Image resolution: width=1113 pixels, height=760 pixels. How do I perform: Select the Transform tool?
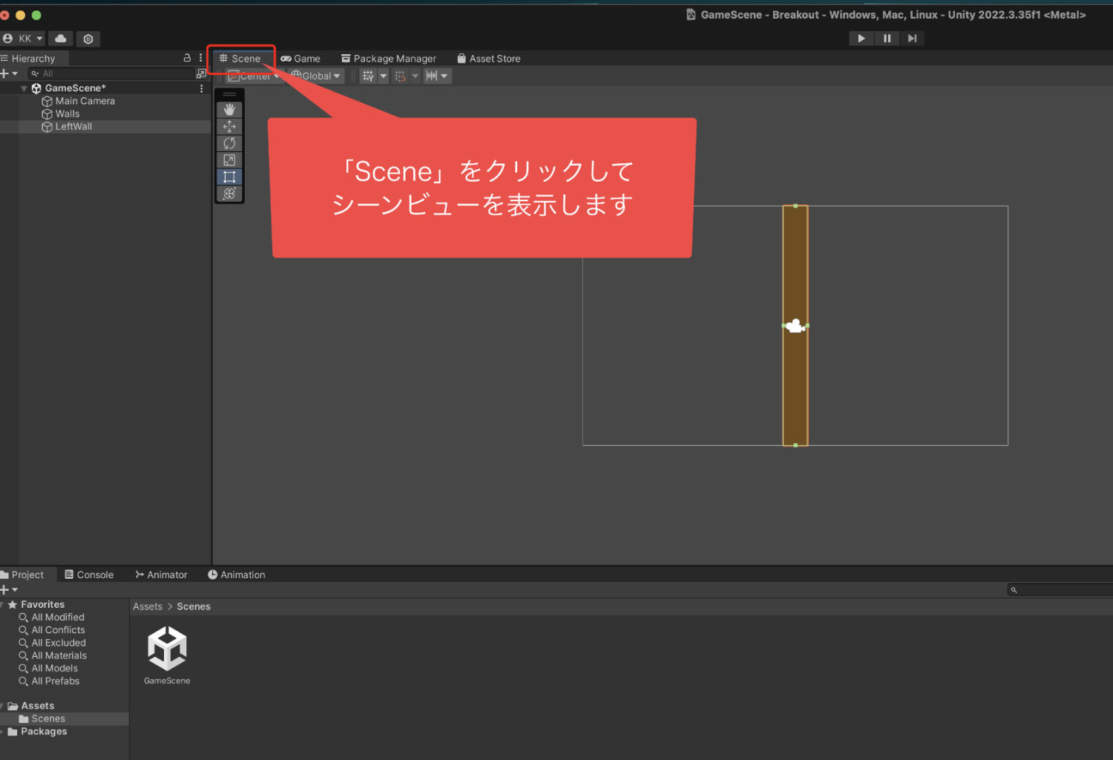229,194
